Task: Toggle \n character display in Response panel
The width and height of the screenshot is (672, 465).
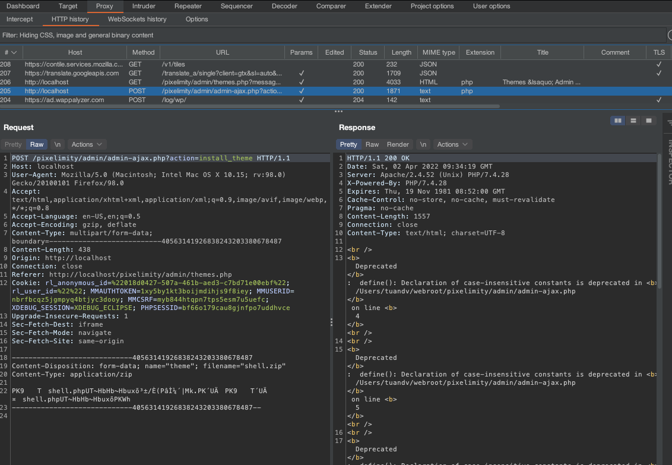Action: click(423, 144)
